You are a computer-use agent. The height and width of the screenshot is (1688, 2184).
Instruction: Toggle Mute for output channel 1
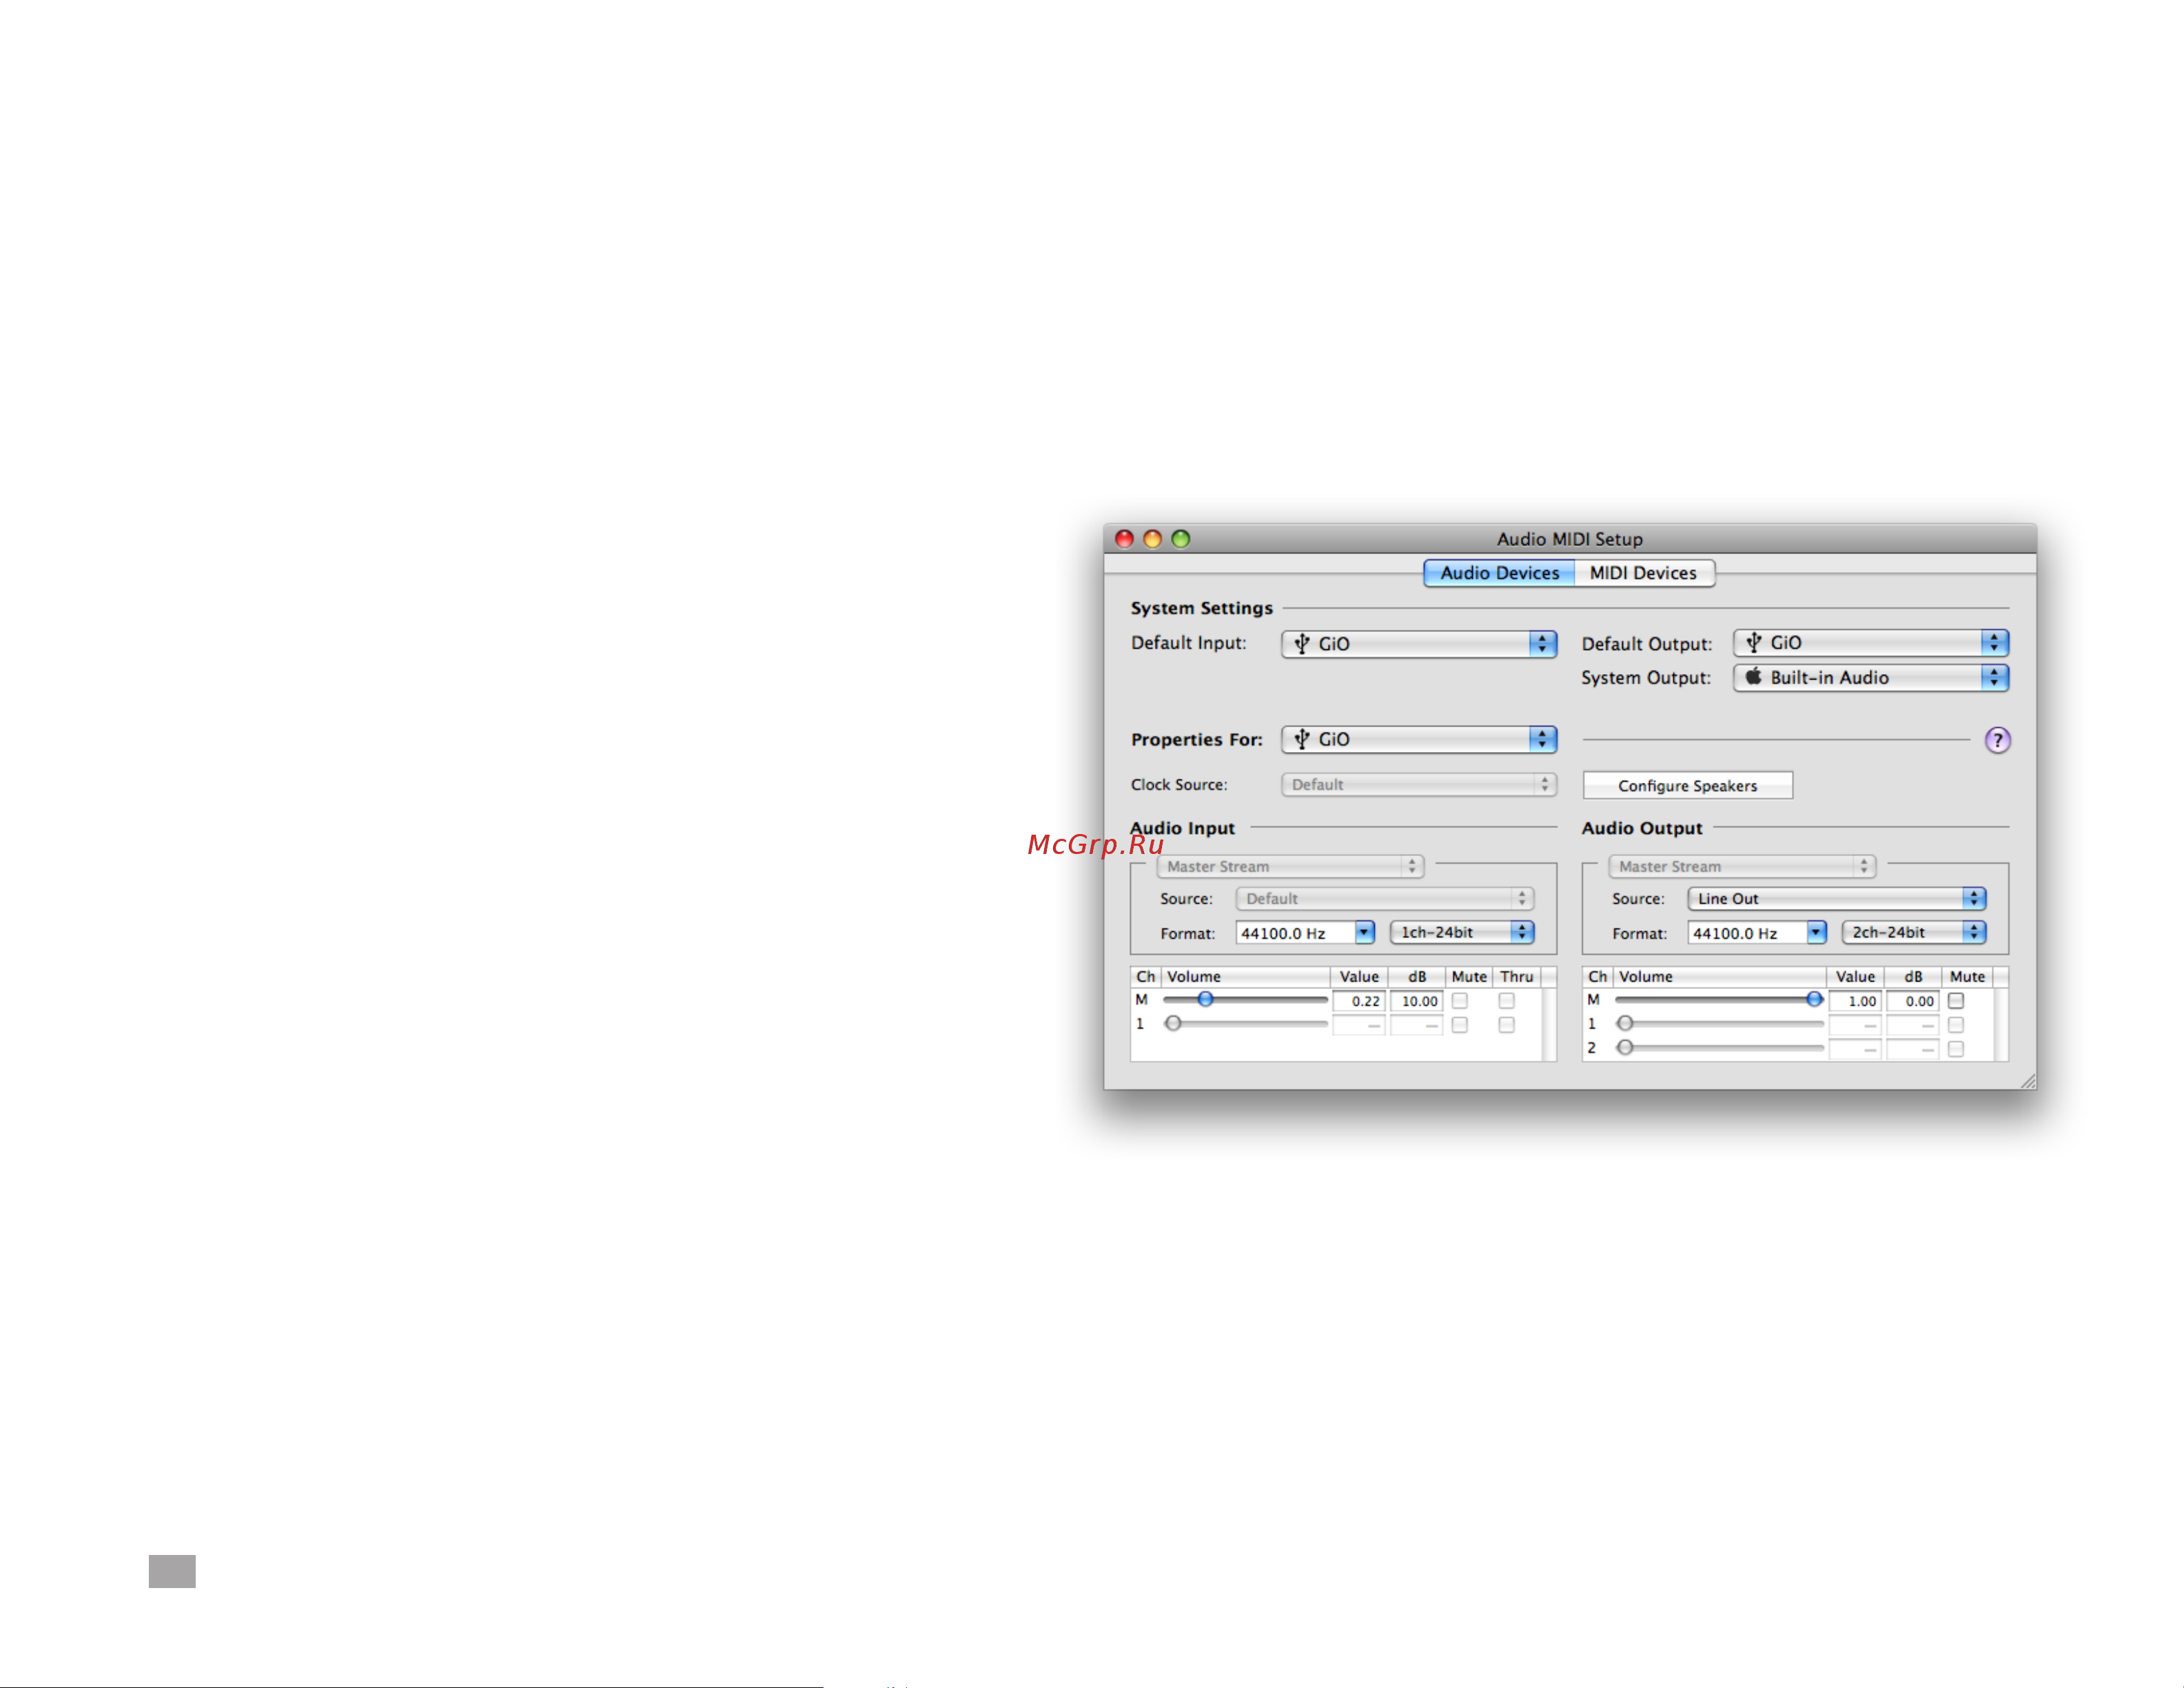tap(1956, 1025)
